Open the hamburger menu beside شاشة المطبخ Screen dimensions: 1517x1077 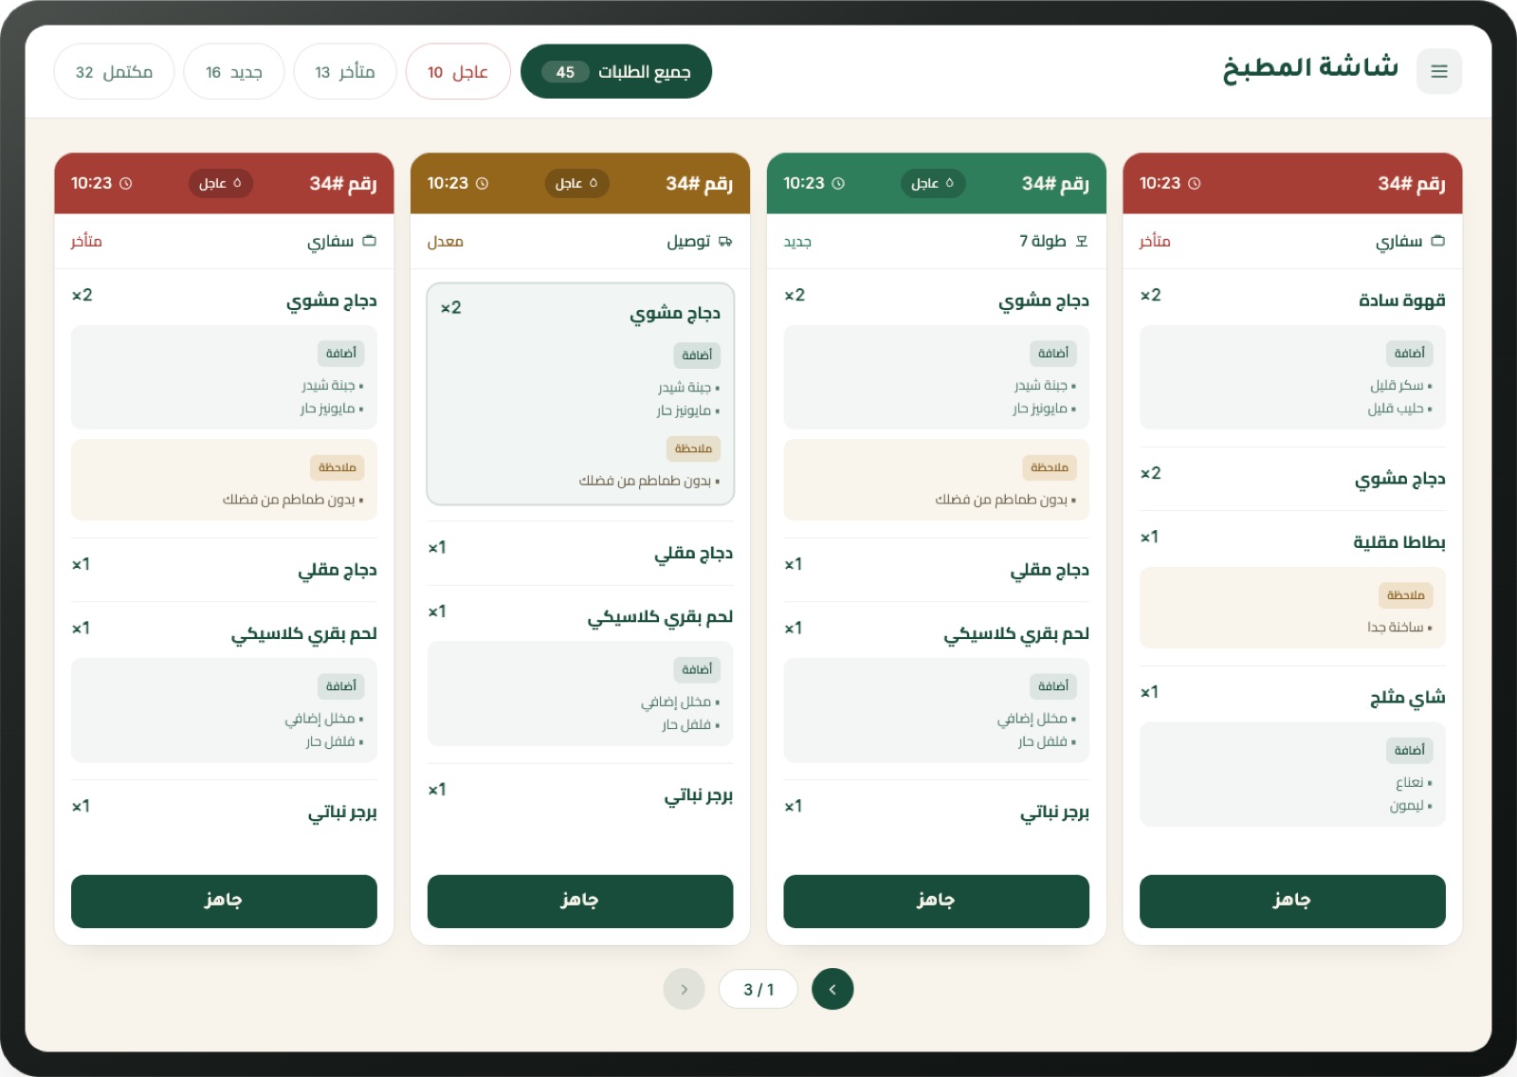(x=1438, y=71)
